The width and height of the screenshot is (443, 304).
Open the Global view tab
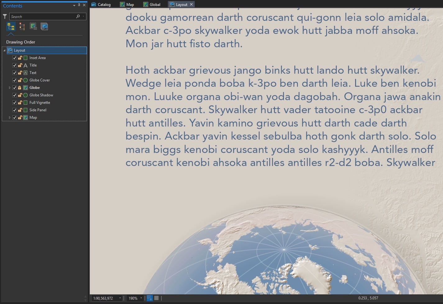point(152,4)
